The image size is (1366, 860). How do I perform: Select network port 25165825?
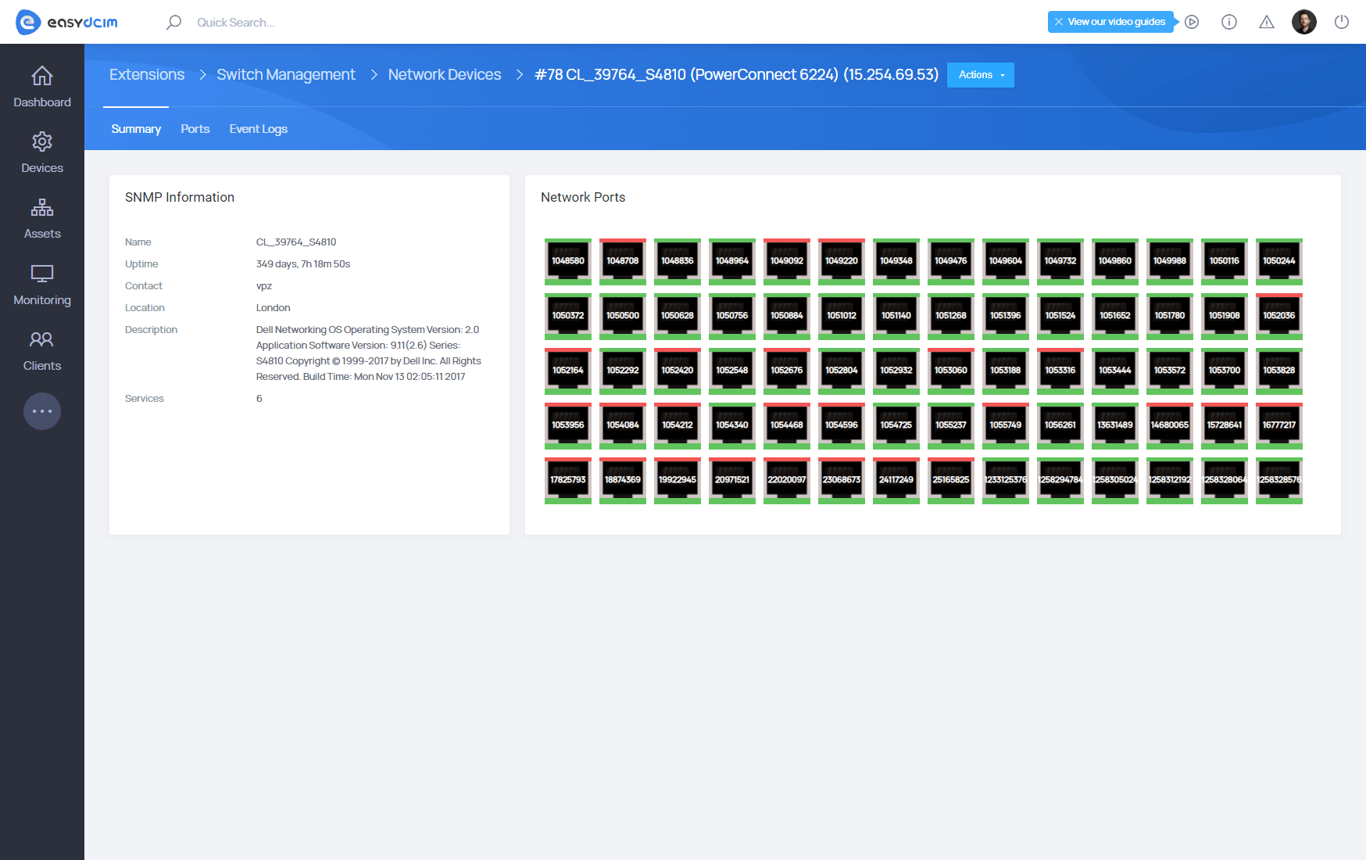coord(951,480)
